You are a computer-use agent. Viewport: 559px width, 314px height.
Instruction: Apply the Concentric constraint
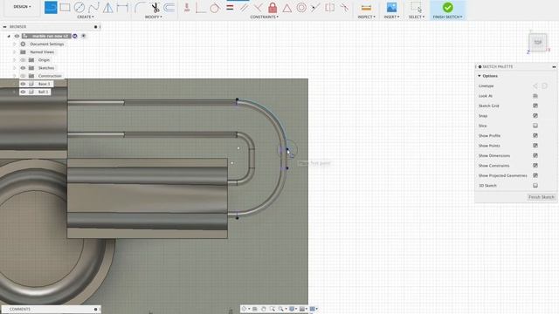point(301,8)
